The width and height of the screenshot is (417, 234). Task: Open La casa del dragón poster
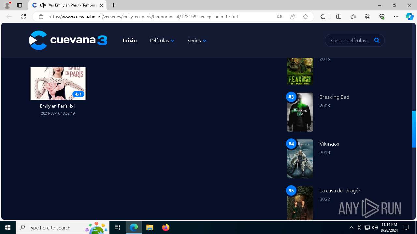pos(300,203)
